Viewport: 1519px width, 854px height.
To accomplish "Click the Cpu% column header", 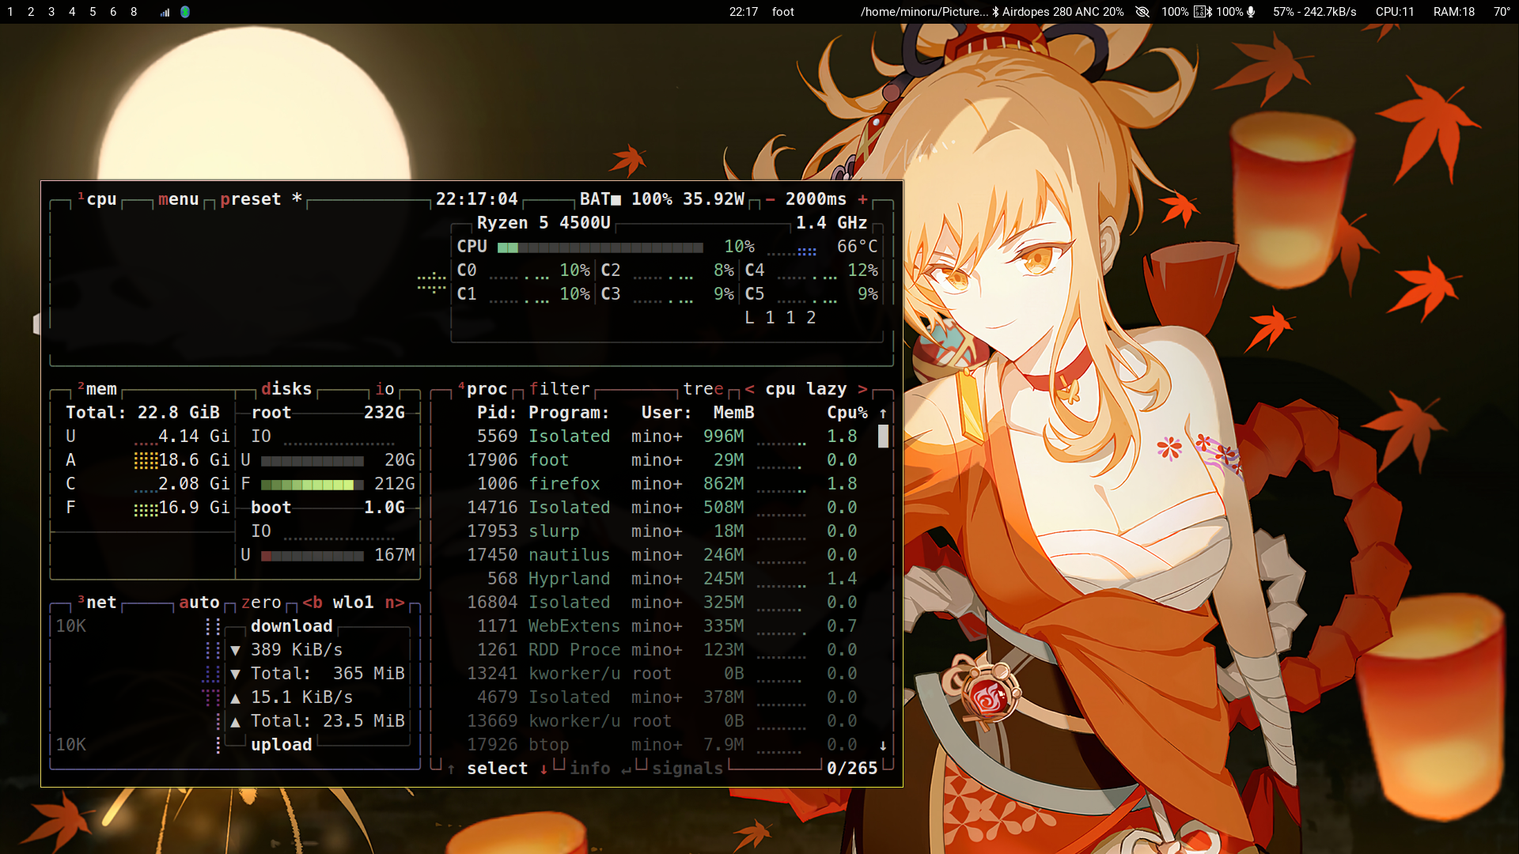I will coord(847,413).
